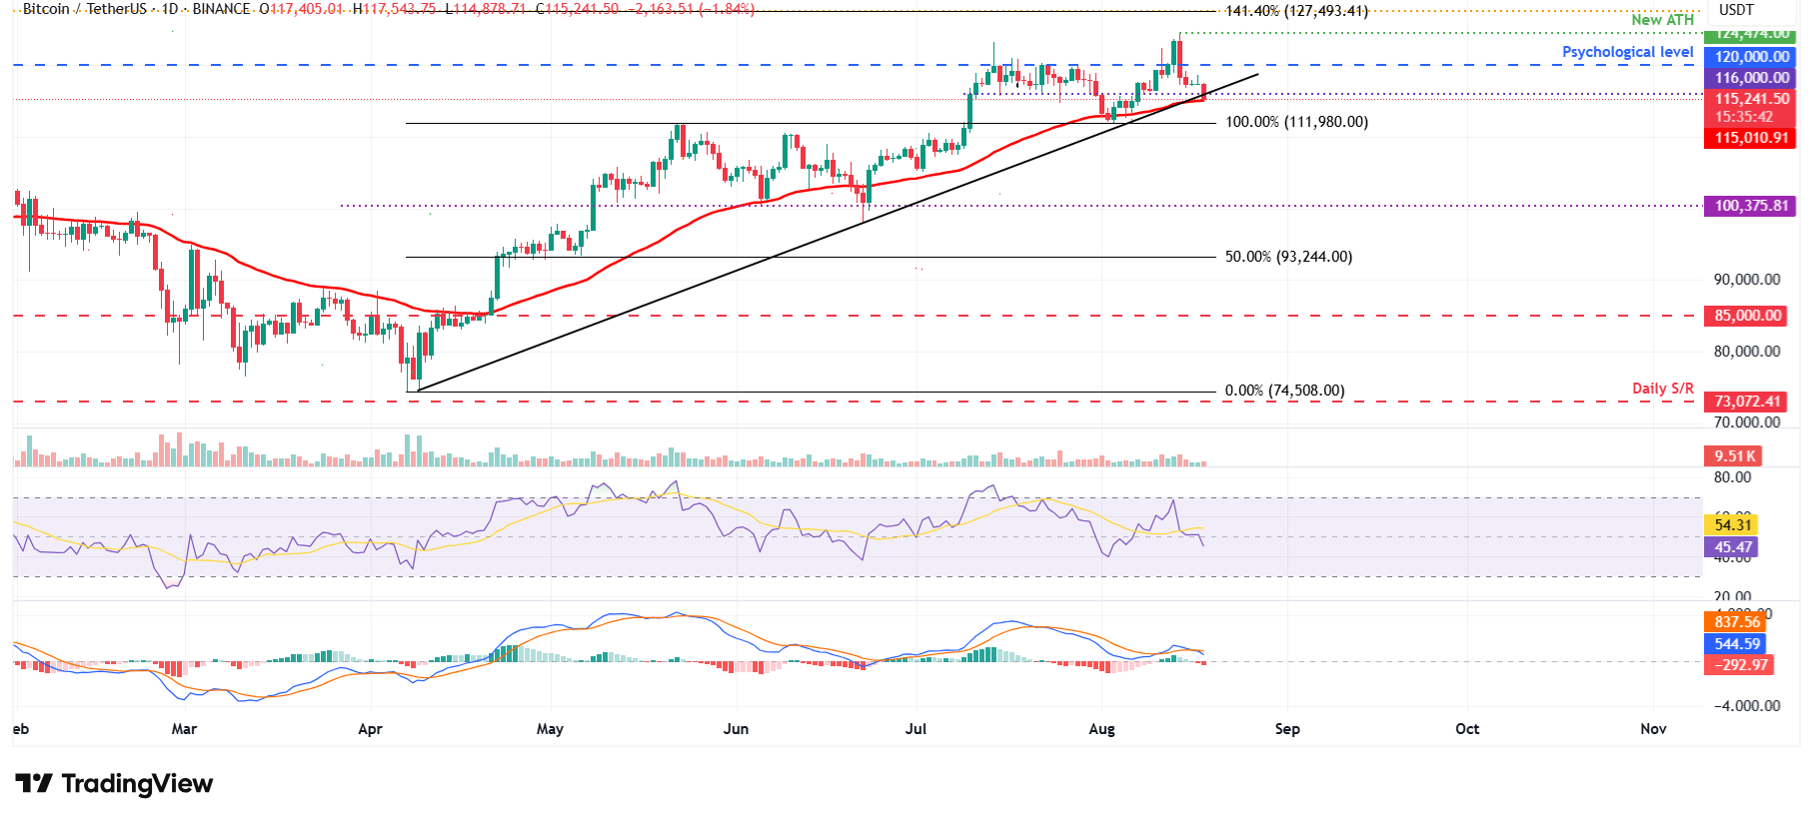Click the 80.00 RSI axis value
Image resolution: width=1813 pixels, height=821 pixels.
(x=1732, y=477)
